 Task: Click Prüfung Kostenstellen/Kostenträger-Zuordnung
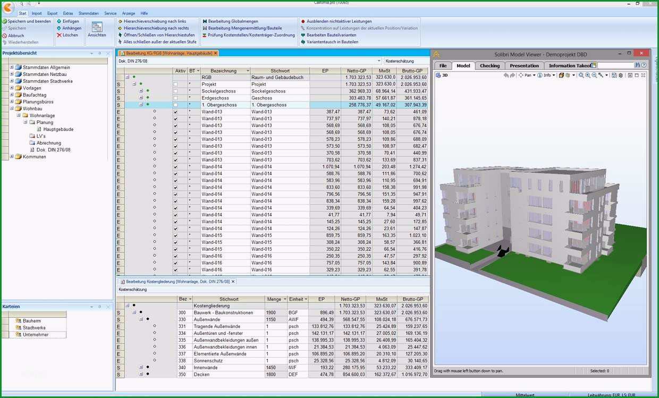pos(248,35)
